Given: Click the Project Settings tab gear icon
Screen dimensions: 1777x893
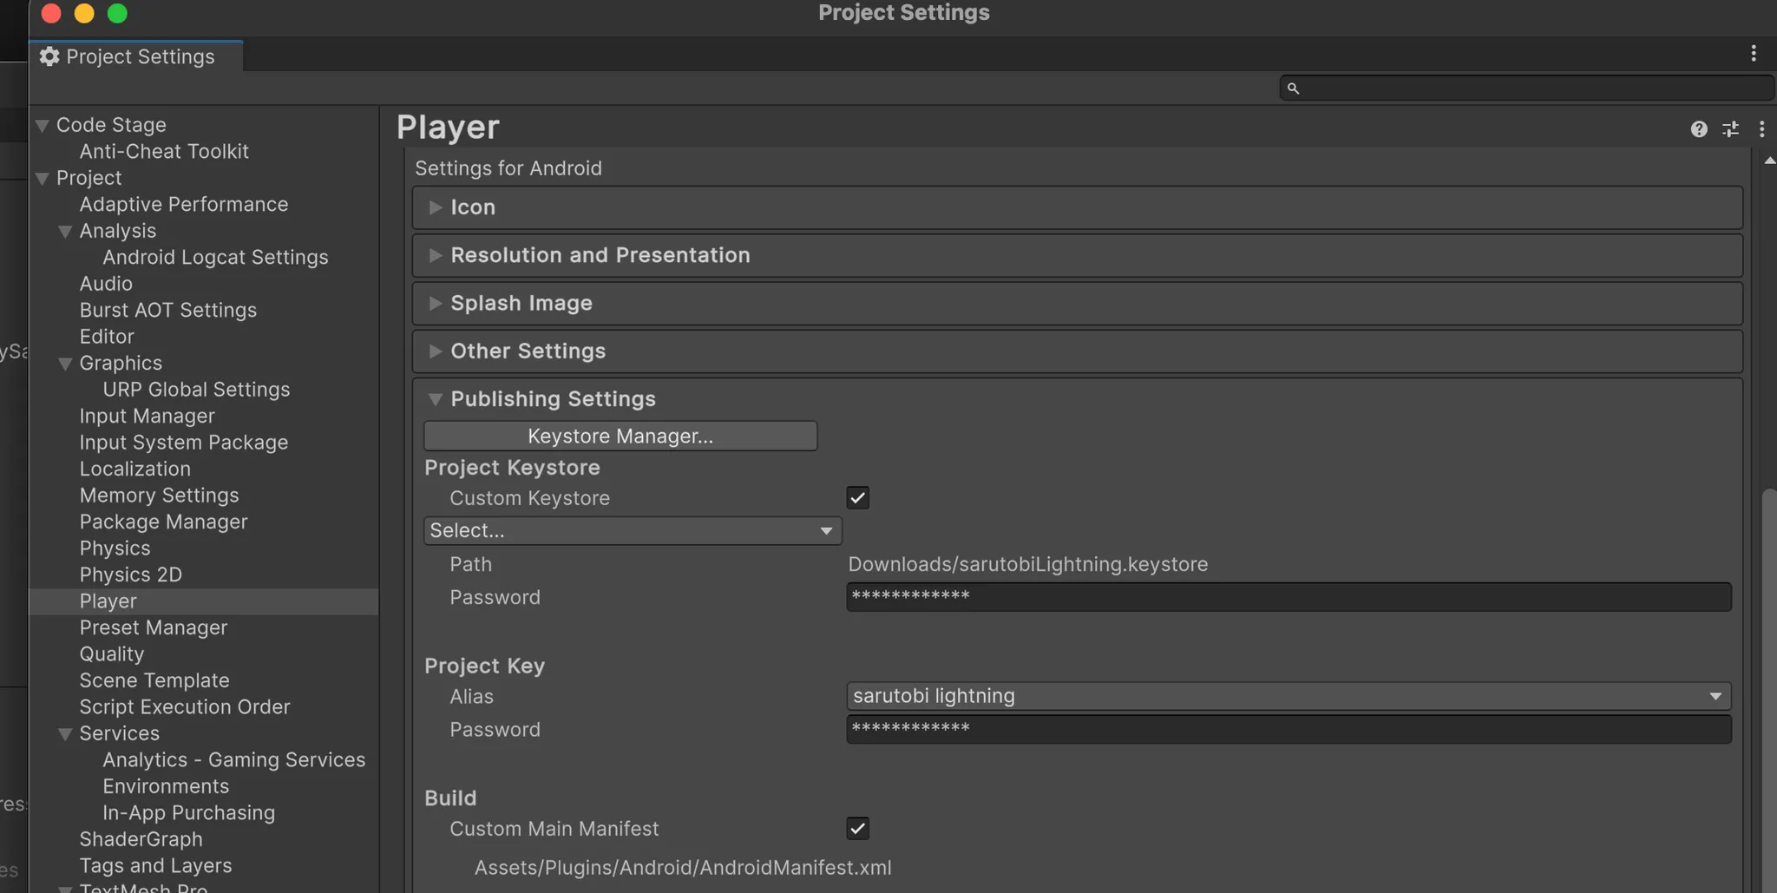Looking at the screenshot, I should (x=49, y=56).
